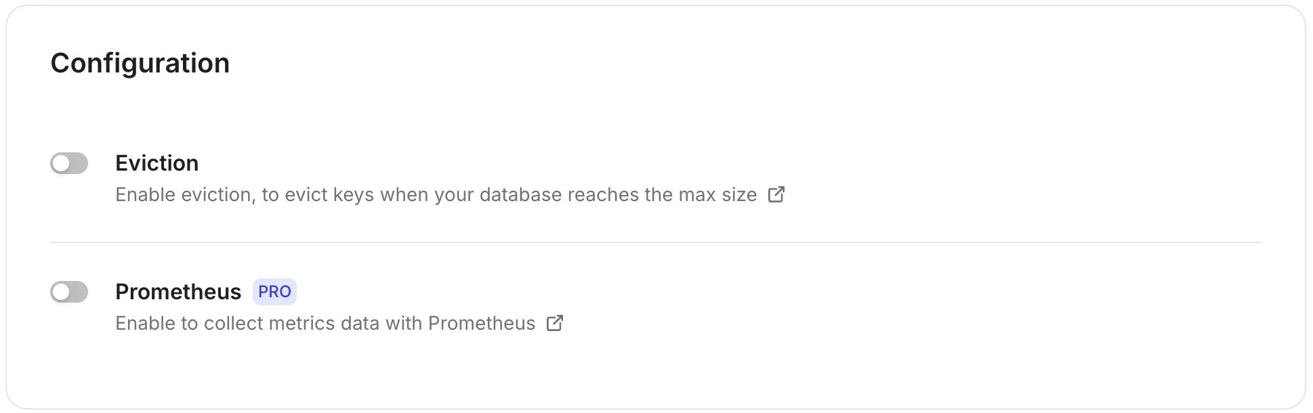This screenshot has width=1313, height=413.
Task: Select the Eviction label text
Action: click(x=157, y=163)
